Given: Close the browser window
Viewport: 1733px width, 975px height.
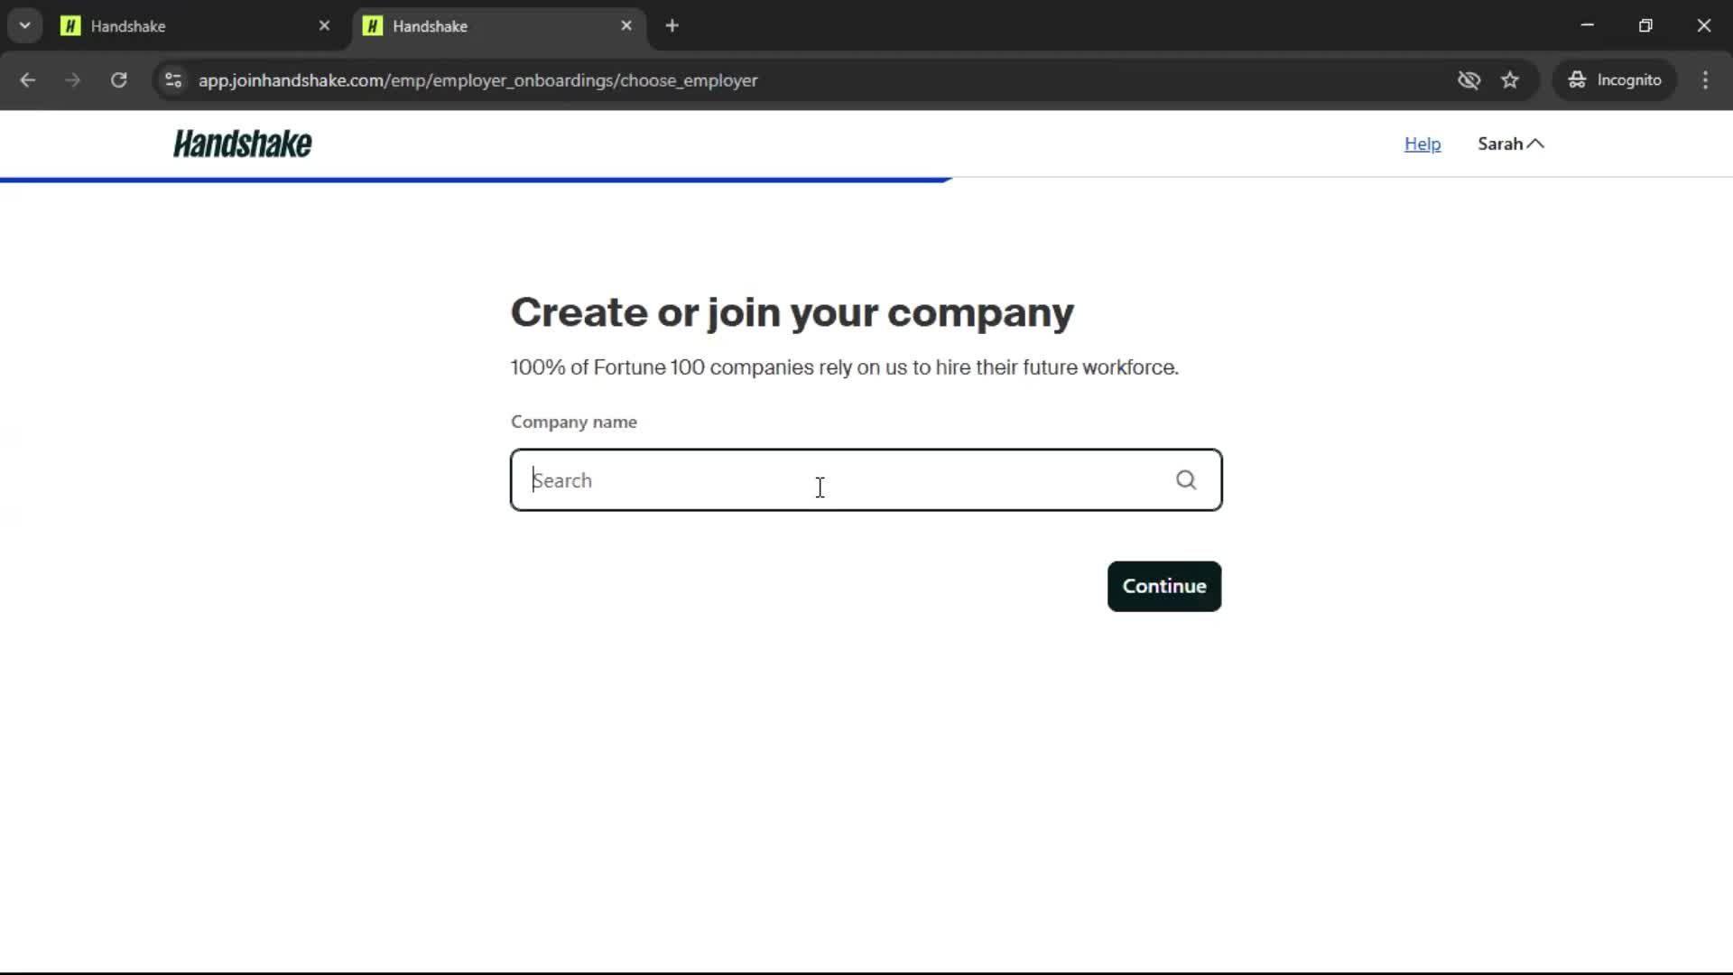Looking at the screenshot, I should 1703,25.
